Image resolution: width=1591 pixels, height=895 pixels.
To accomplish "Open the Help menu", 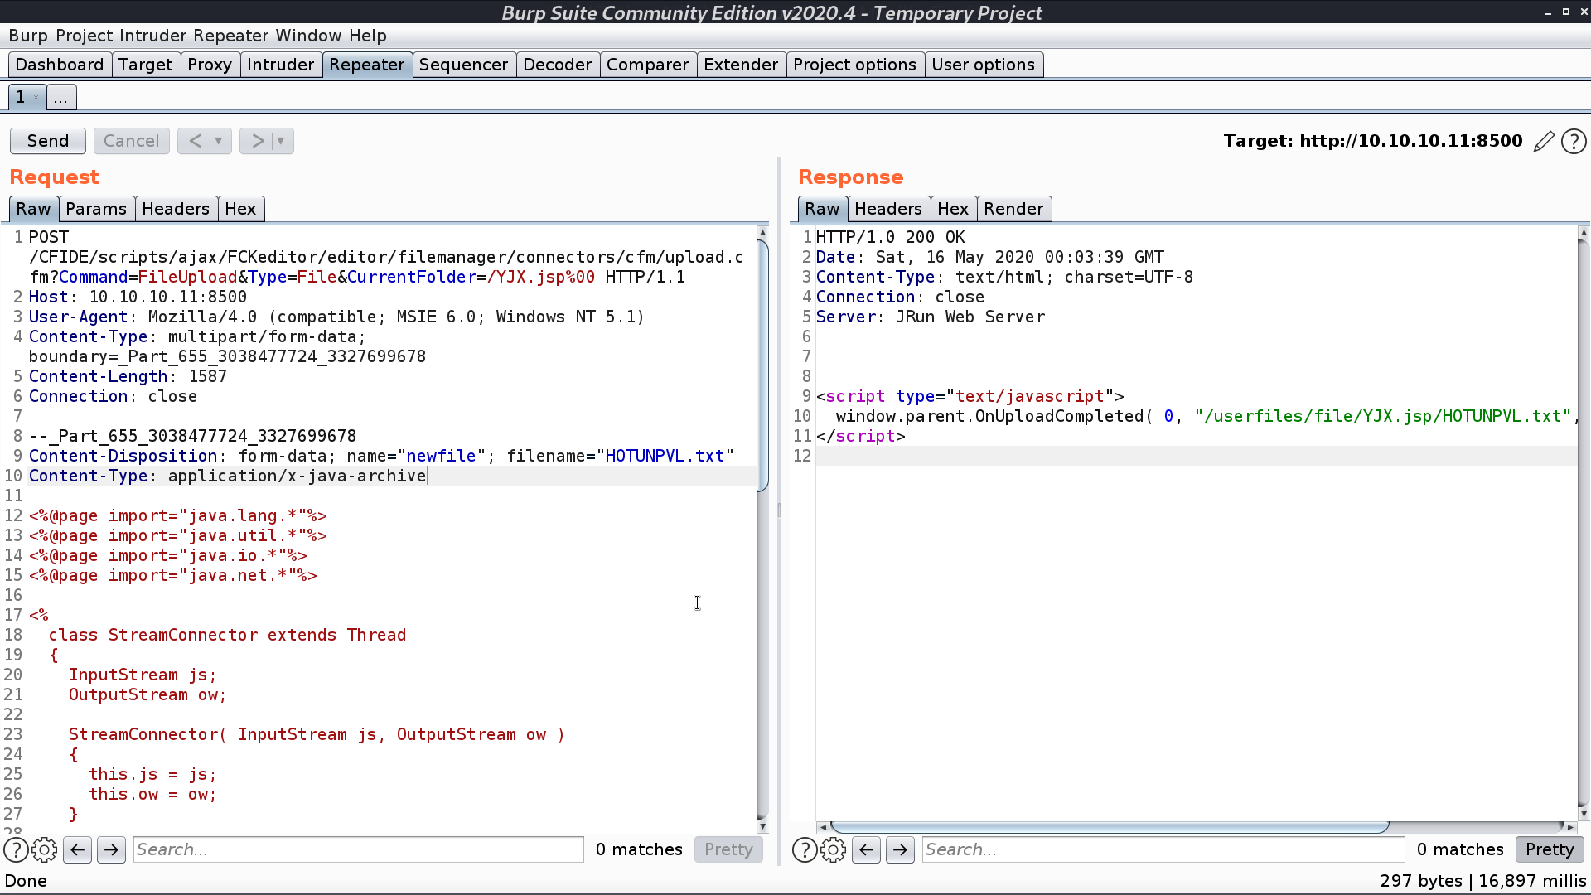I will (x=368, y=36).
